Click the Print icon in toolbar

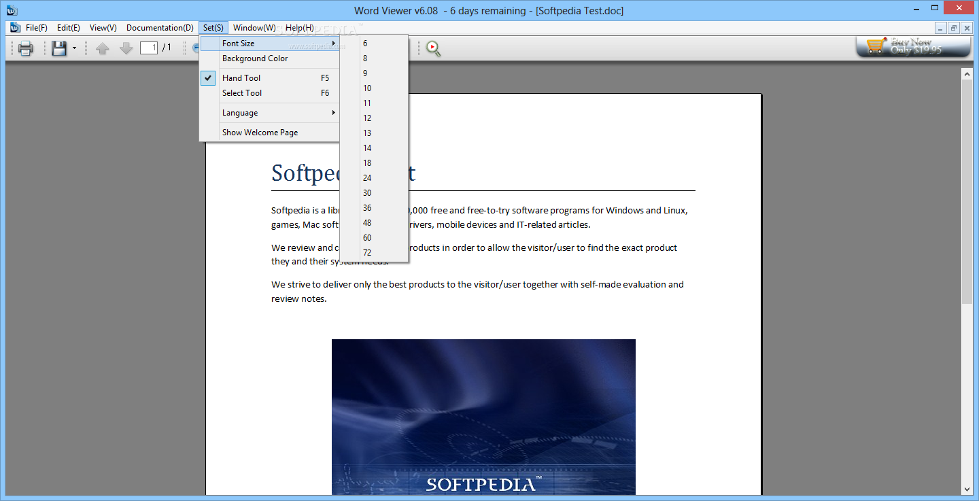click(x=26, y=48)
